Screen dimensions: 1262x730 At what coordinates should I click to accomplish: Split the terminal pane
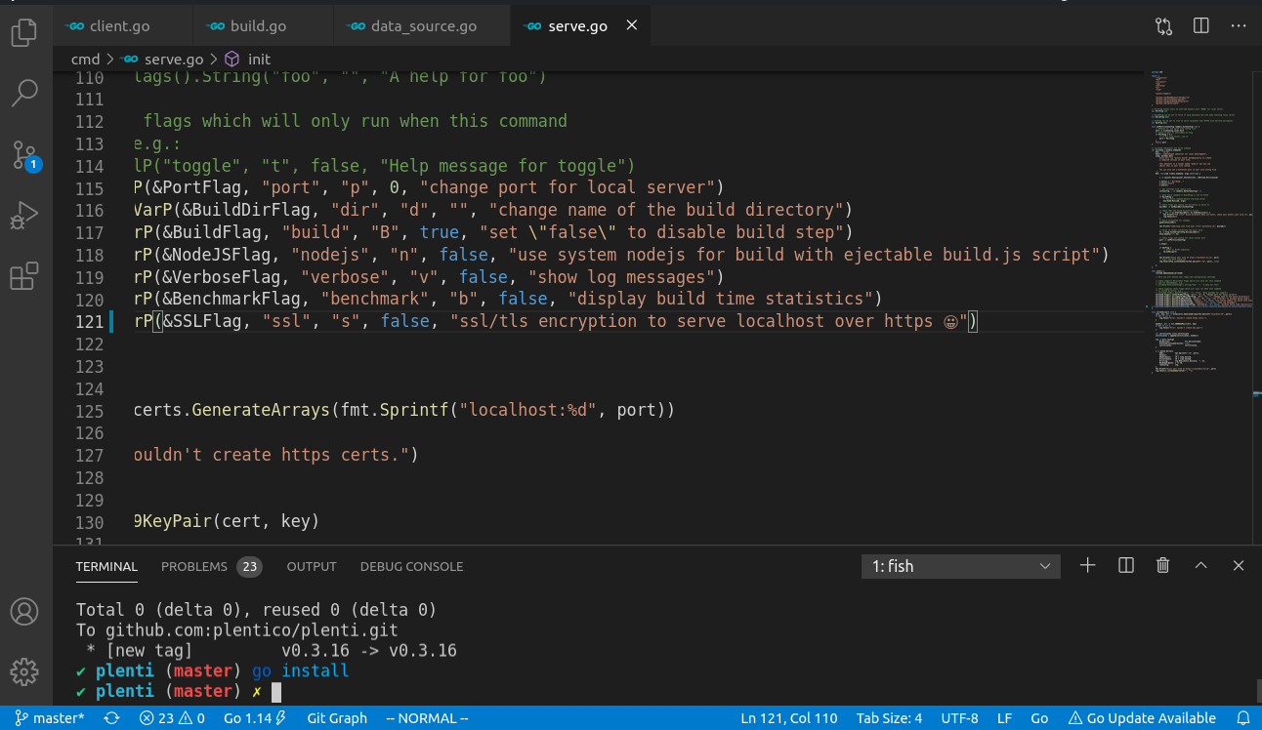tap(1125, 565)
